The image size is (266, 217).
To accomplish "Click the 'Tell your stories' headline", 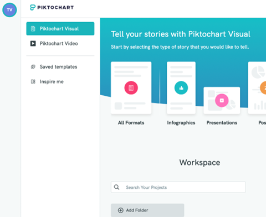I will pos(181,34).
